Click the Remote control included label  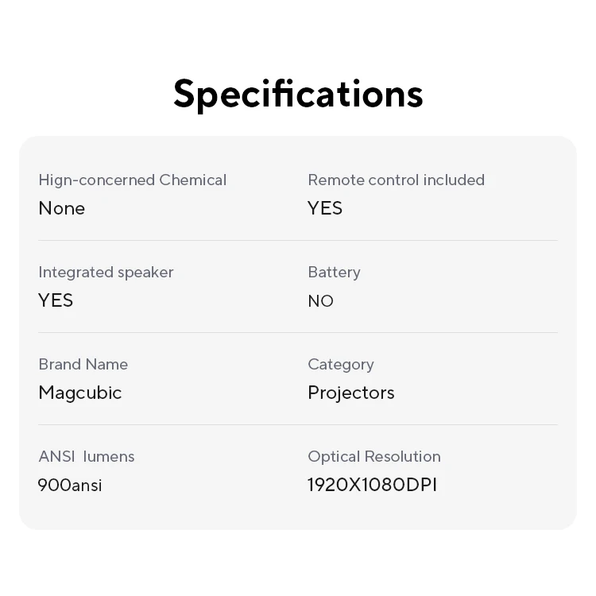[396, 180]
